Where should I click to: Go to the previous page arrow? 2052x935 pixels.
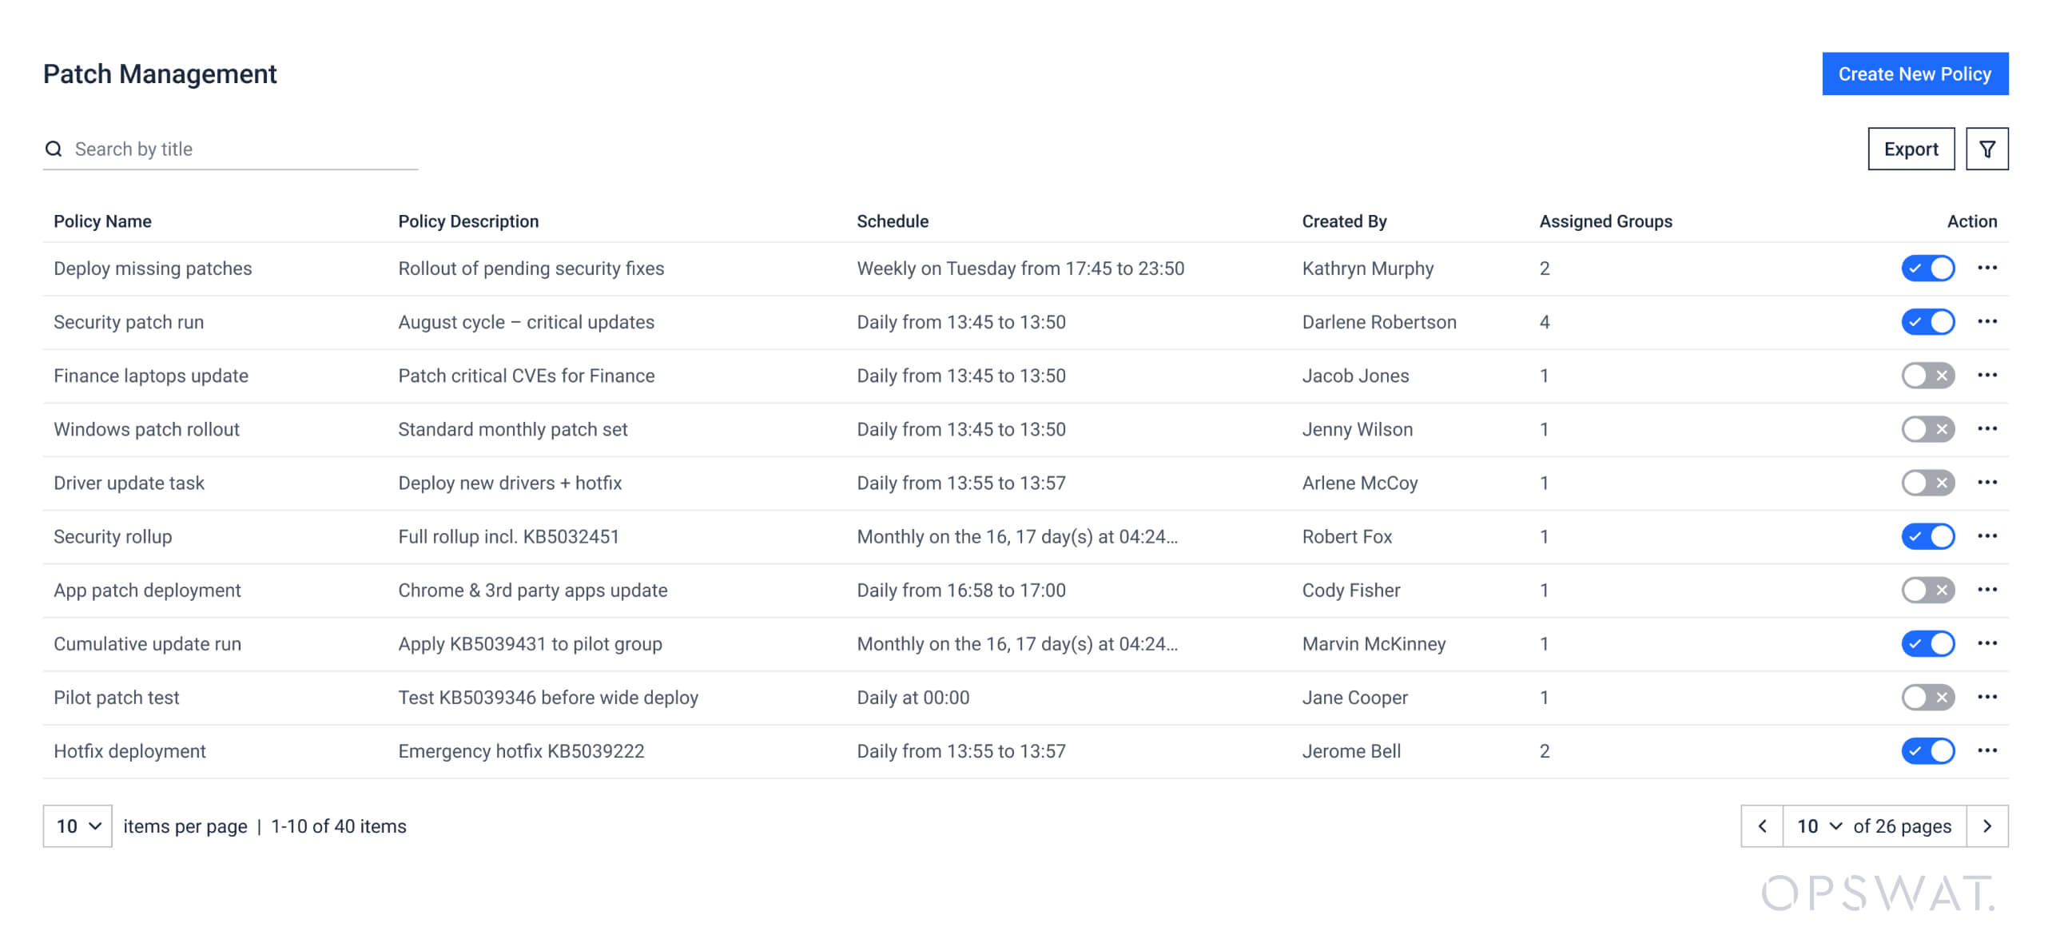(1763, 826)
